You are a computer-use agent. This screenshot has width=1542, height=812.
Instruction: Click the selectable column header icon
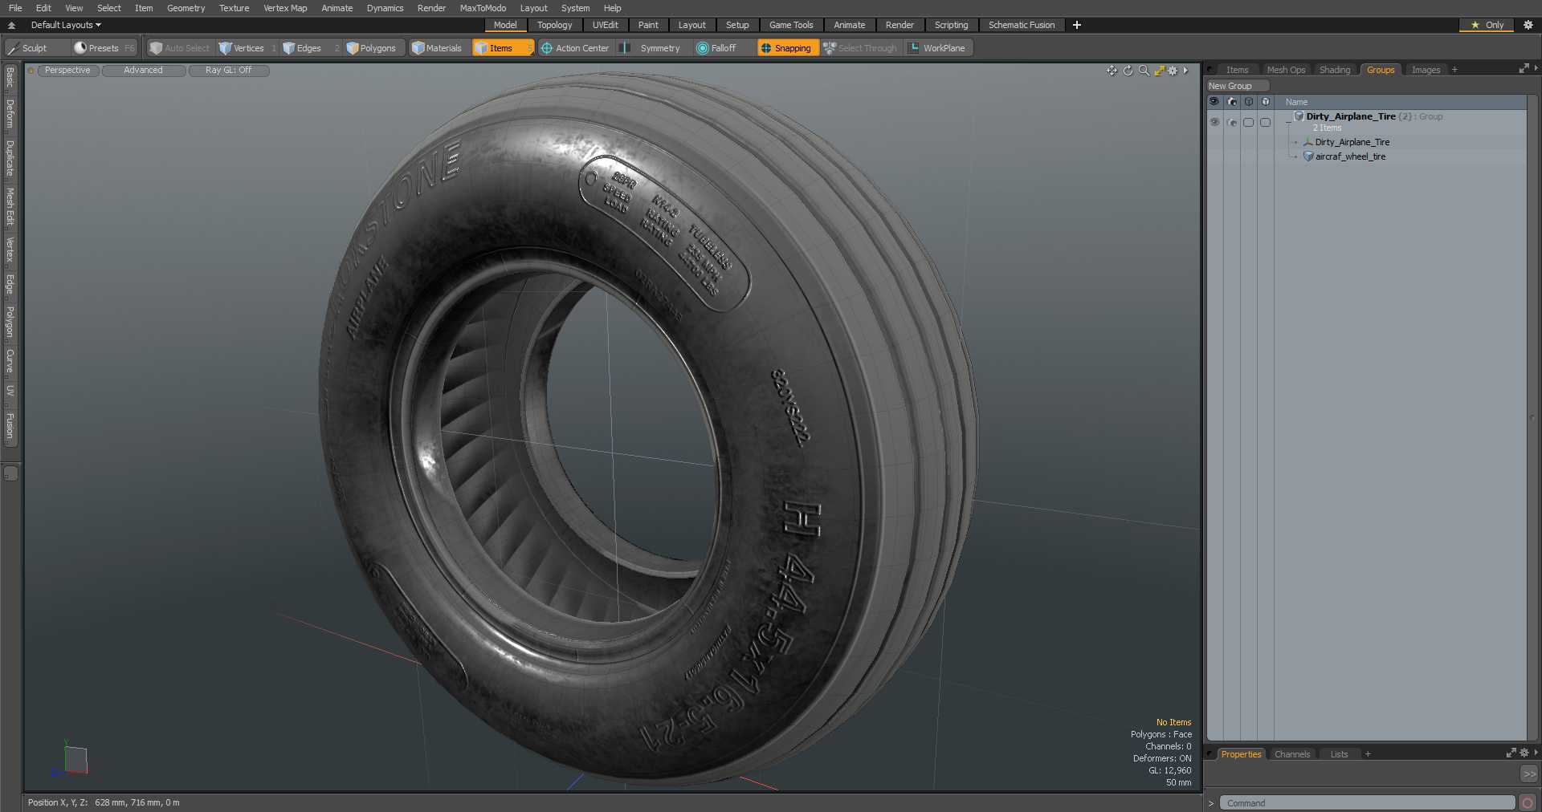[x=1266, y=102]
